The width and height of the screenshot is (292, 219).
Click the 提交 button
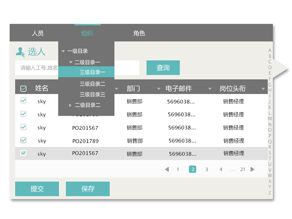coord(37,189)
